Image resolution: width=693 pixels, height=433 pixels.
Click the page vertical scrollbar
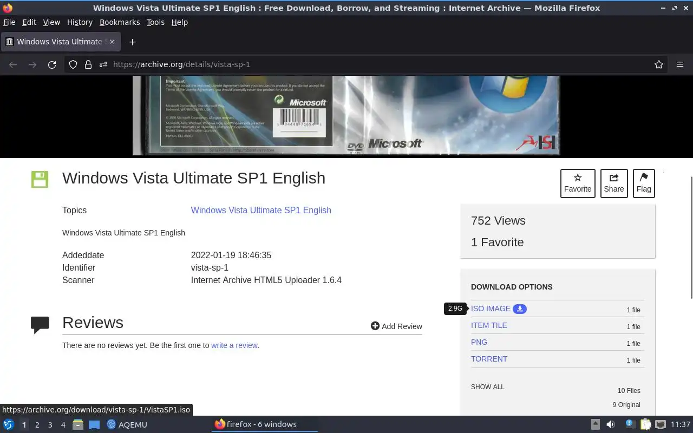click(x=691, y=237)
